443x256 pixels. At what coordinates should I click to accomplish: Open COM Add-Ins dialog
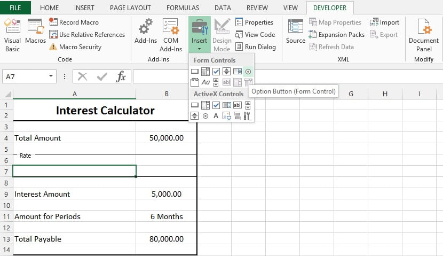pos(171,35)
